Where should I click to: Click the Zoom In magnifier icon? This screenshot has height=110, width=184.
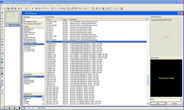(x=39, y=8)
